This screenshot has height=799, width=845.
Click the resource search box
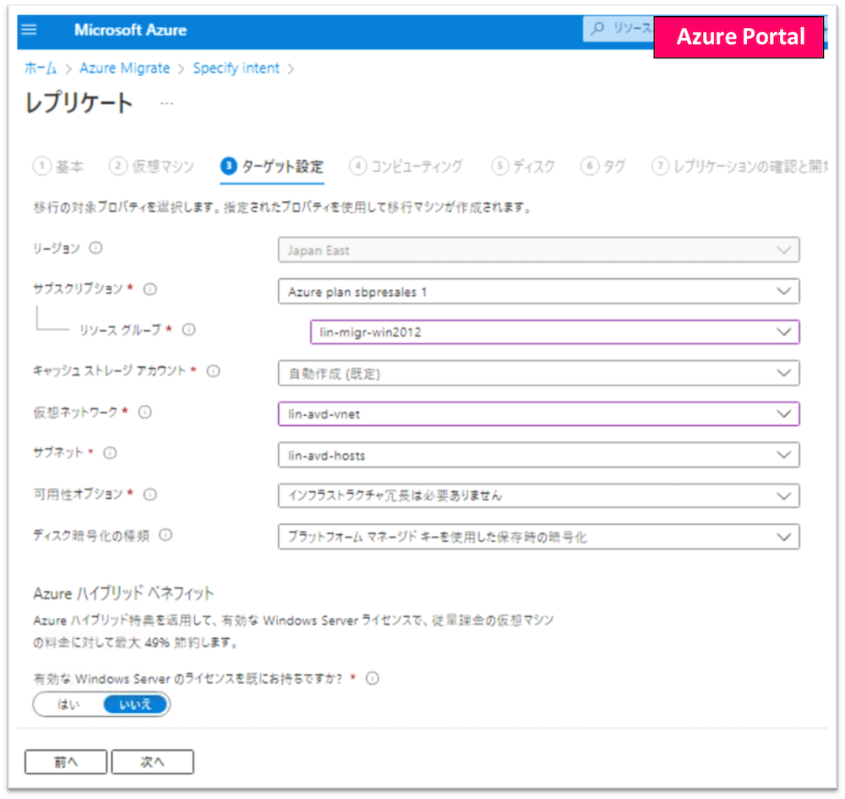[x=621, y=29]
